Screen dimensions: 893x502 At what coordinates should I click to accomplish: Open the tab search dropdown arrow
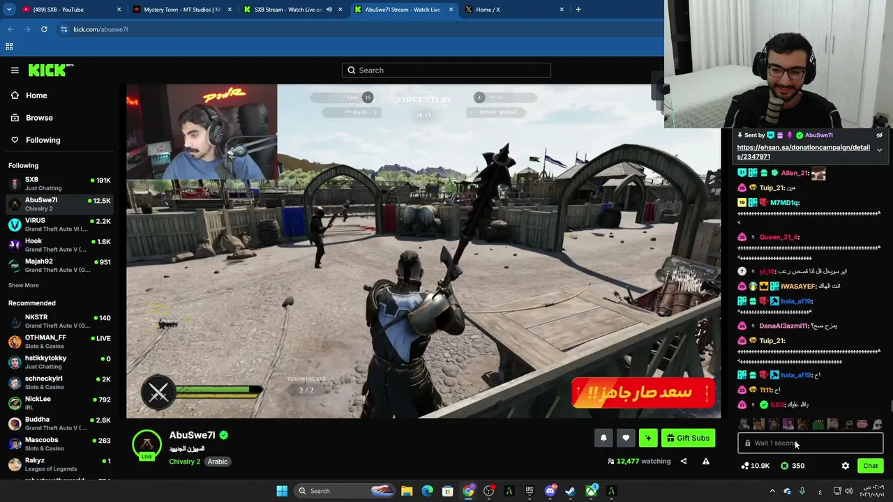click(x=10, y=10)
